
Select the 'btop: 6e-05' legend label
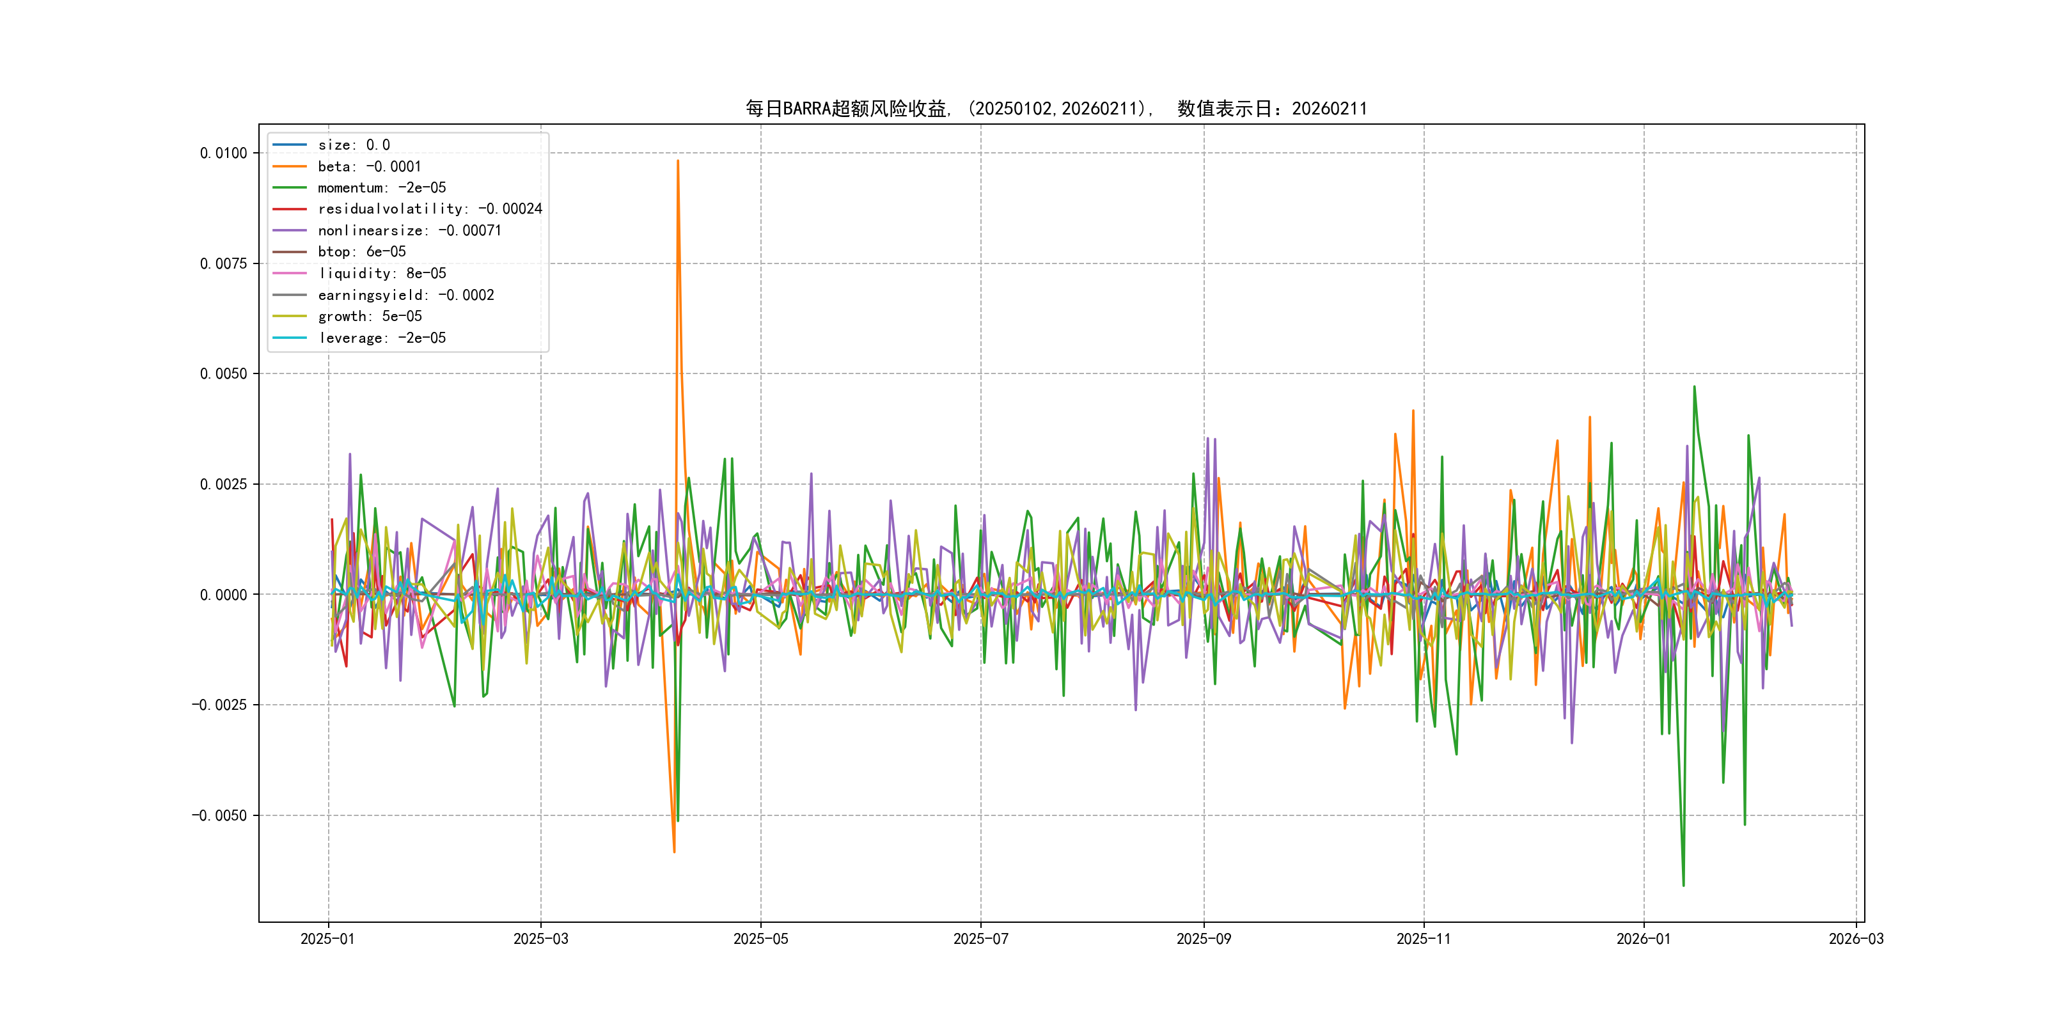pos(361,252)
